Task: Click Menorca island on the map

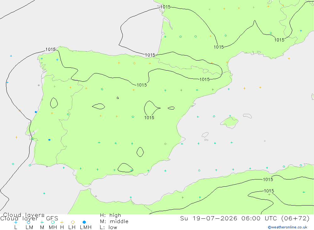Action: [247, 116]
